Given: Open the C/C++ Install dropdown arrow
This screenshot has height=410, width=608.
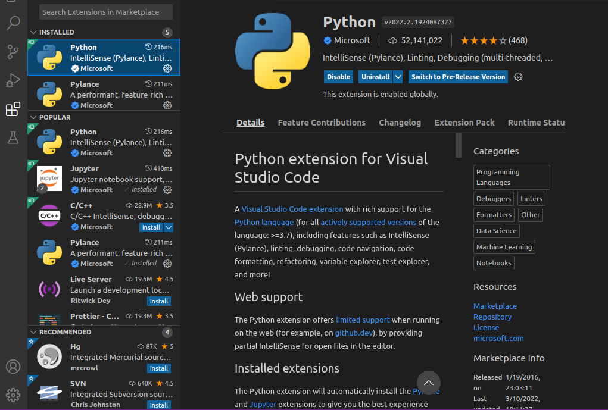Looking at the screenshot, I should [169, 227].
